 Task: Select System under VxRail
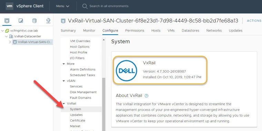[81, 109]
